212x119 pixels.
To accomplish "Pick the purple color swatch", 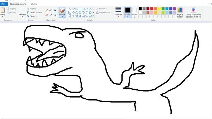I will point(175,9).
